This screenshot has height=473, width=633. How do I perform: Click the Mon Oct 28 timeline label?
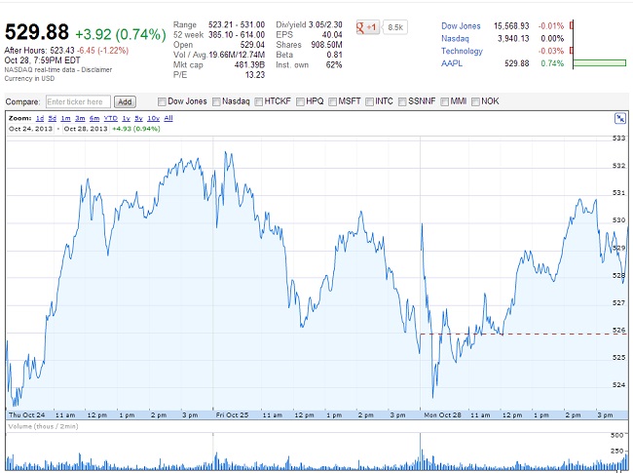pos(442,415)
